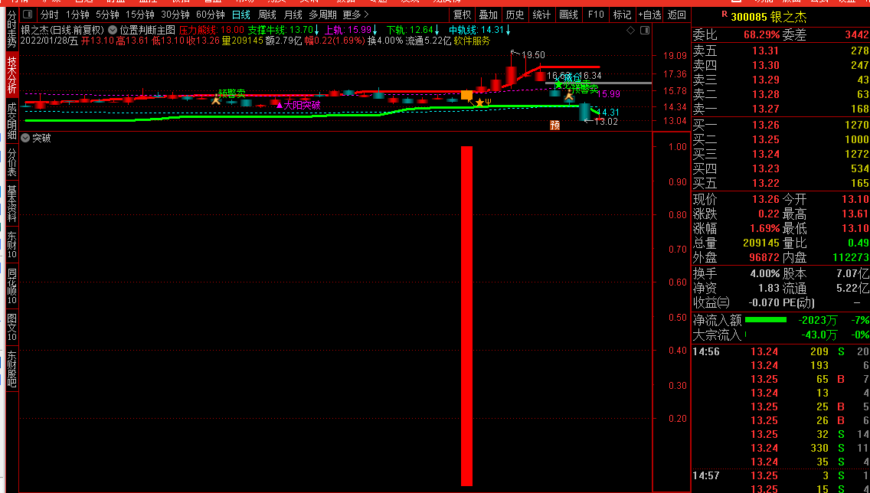This screenshot has width=870, height=493.
Task: Click the 300085 银之杰 stock title
Action: (x=768, y=17)
